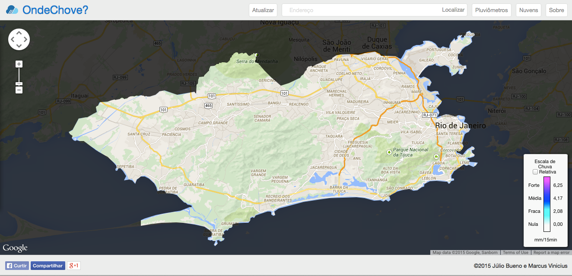The height and width of the screenshot is (276, 572).
Task: Click the Serra do Mendanha label
Action: [x=257, y=61]
